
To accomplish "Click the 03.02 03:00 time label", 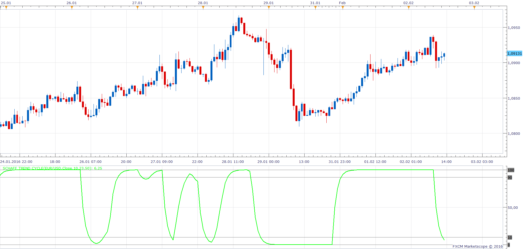I will (482, 162).
